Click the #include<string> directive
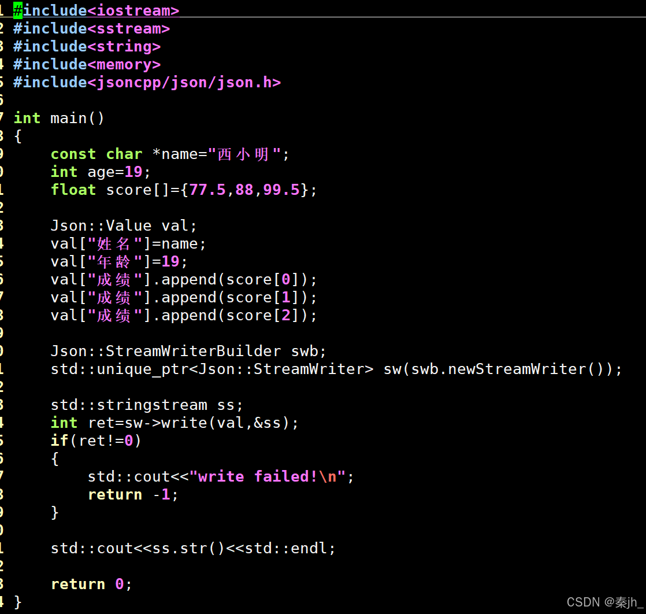This screenshot has width=646, height=614. tap(87, 46)
